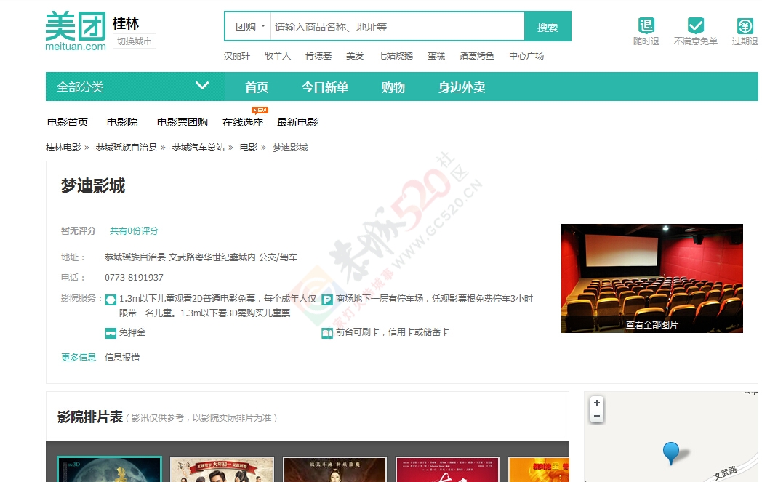Click the 搜索 search button
762x482 pixels.
[548, 27]
